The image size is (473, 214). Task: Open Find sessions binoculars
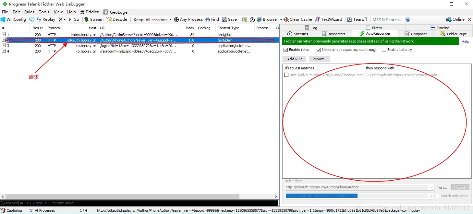pyautogui.click(x=212, y=19)
